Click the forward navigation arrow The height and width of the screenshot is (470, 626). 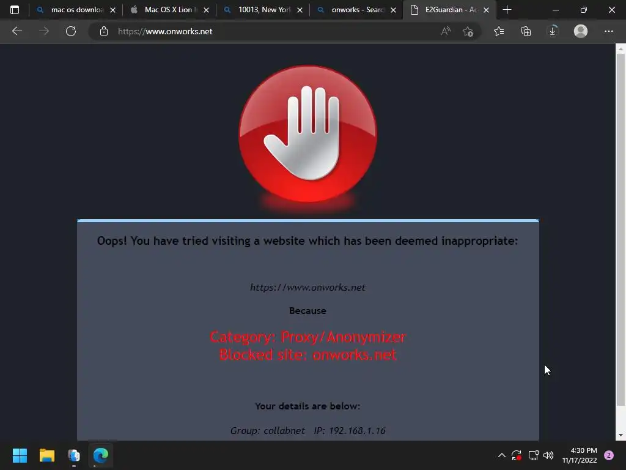point(44,31)
